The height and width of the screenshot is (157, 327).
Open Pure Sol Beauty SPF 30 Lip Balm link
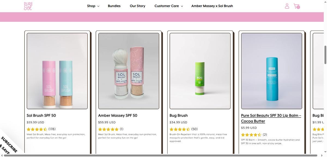pyautogui.click(x=271, y=118)
